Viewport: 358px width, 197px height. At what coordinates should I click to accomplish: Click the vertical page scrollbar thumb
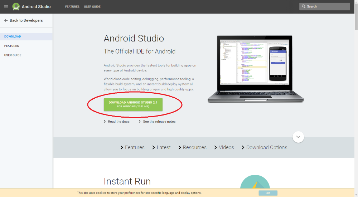pos(356,16)
